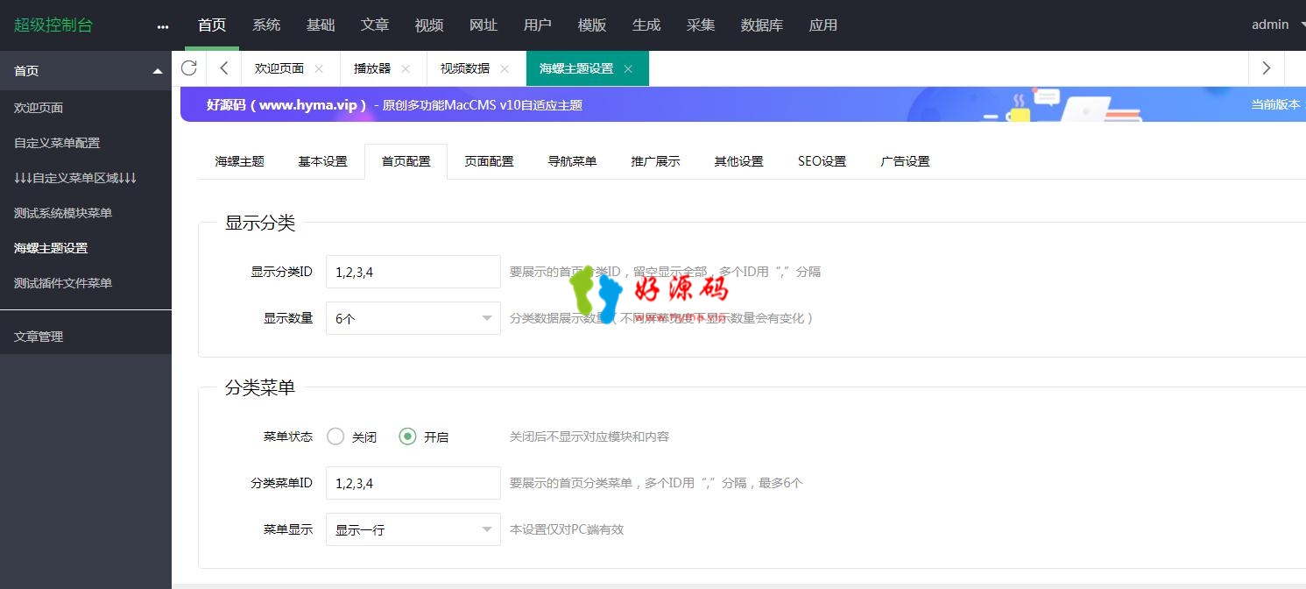1306x589 pixels.
Task: Collapse the 首页 sidebar section
Action: point(86,71)
